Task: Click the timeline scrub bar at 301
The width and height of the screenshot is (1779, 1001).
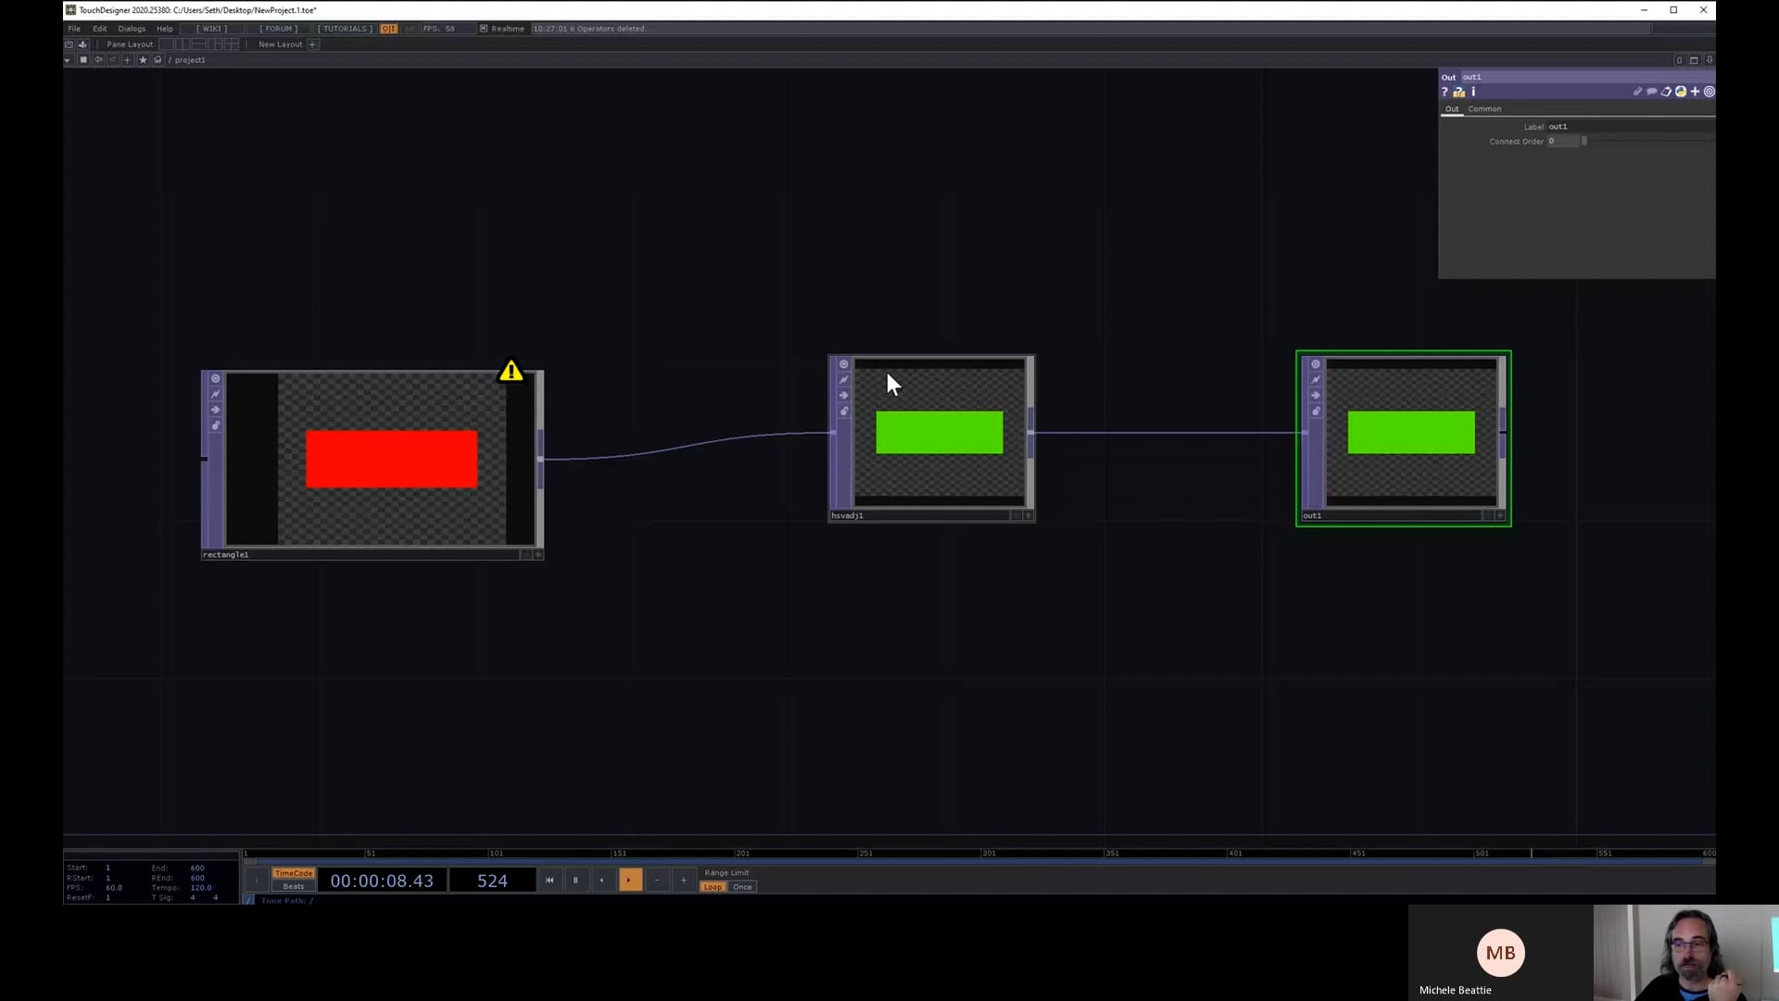Action: pos(988,854)
